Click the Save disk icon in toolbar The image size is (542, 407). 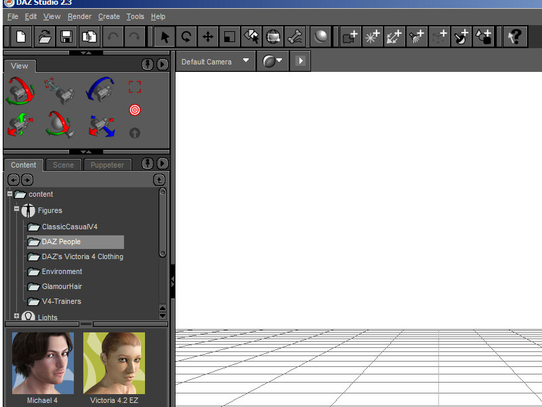point(66,37)
